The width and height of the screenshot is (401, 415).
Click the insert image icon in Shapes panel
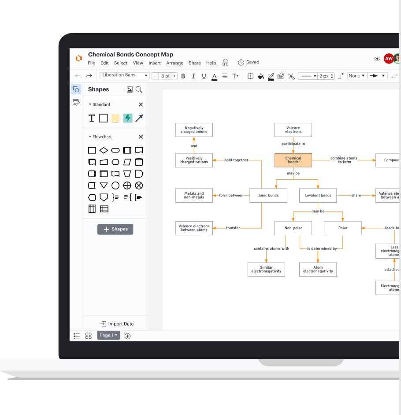[130, 89]
